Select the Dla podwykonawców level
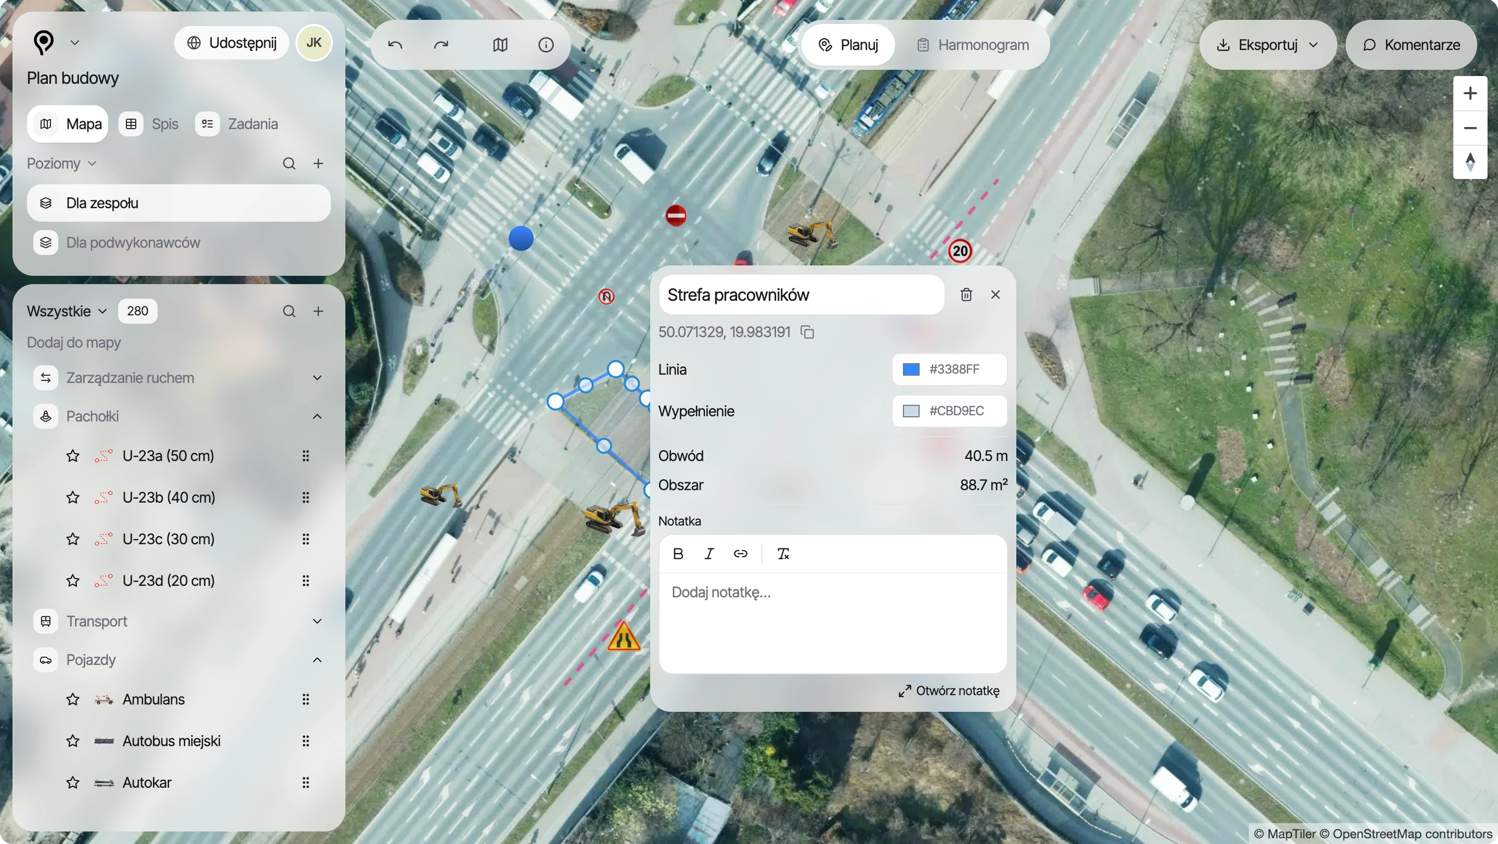 (178, 243)
